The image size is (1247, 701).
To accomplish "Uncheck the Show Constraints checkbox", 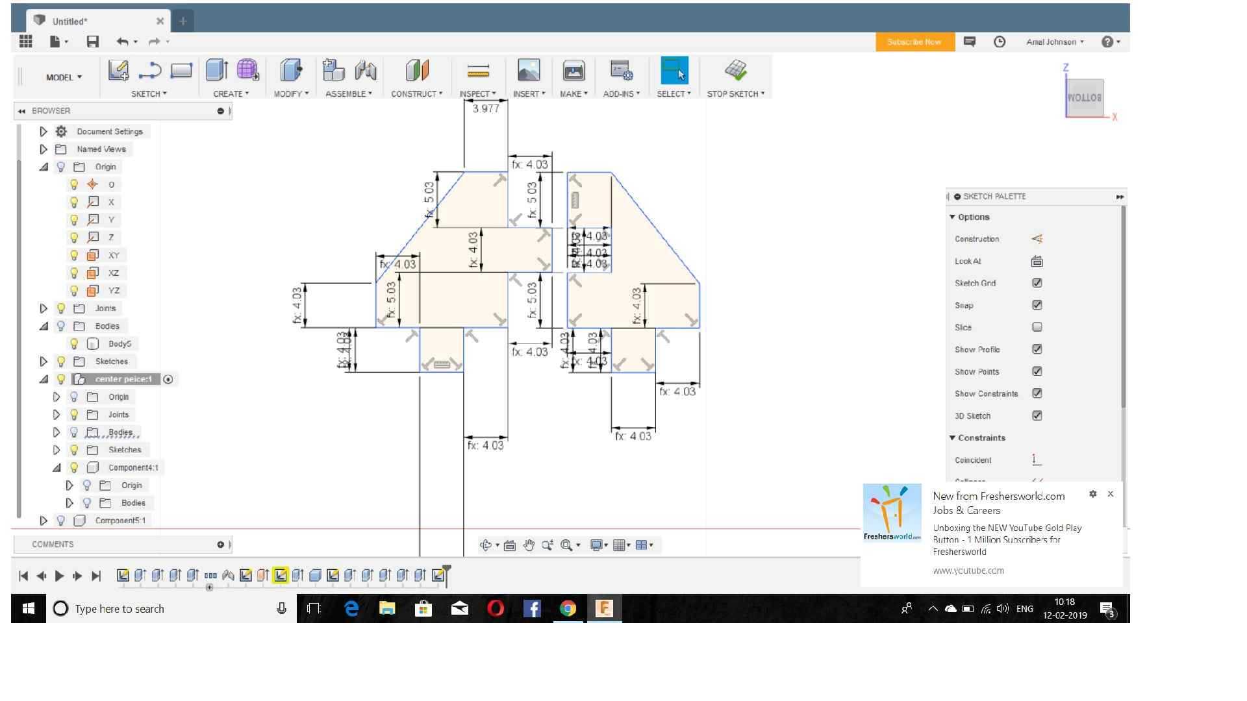I will pos(1037,393).
